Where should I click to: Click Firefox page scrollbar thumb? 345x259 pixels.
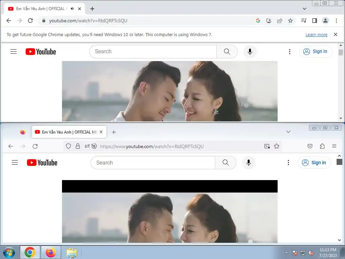tap(339, 162)
